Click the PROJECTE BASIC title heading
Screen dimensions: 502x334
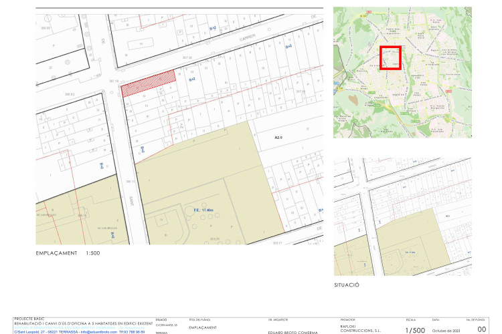click(x=29, y=319)
